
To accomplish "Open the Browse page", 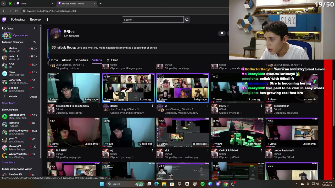I will click(35, 20).
